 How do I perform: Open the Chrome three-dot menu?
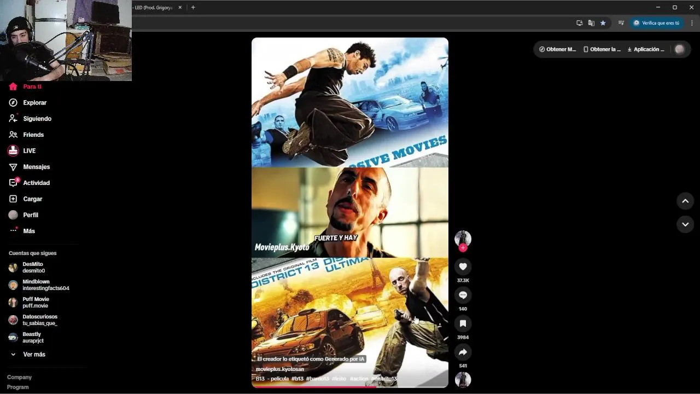(x=692, y=23)
